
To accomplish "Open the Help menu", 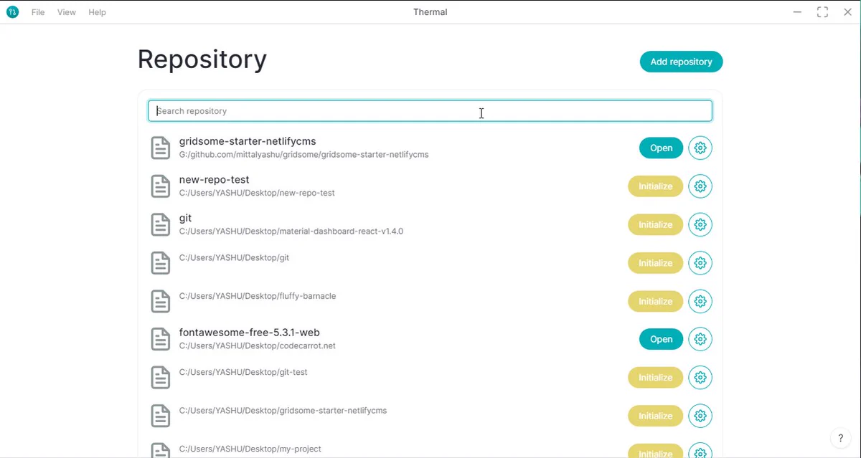I will [x=98, y=12].
